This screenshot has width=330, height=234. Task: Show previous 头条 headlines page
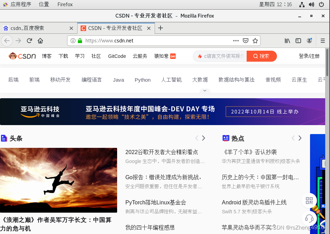[x=197, y=138]
